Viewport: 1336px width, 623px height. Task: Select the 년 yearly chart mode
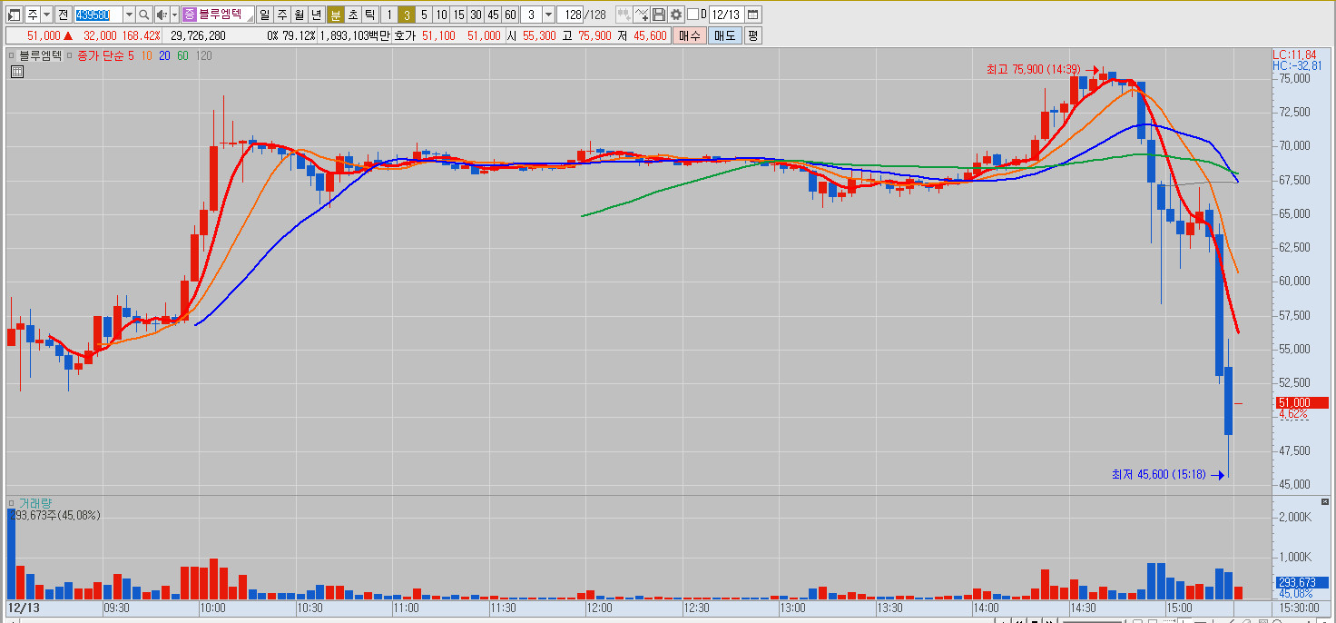click(x=316, y=15)
